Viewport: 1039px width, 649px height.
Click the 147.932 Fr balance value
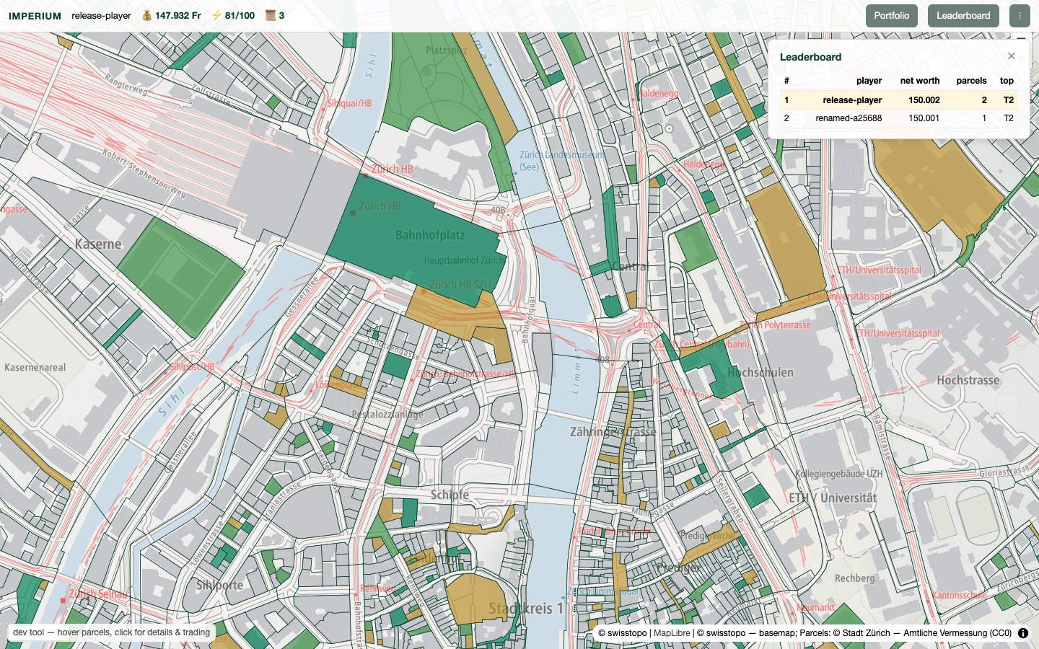pyautogui.click(x=178, y=15)
